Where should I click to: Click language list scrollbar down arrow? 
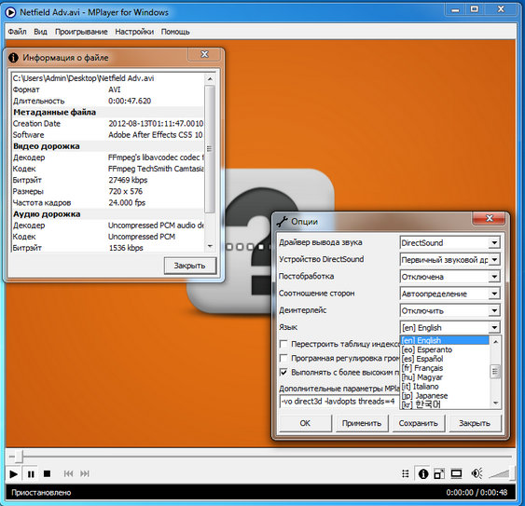[x=495, y=403]
